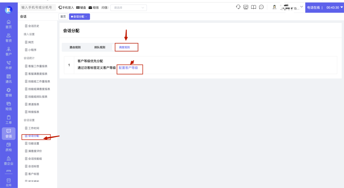Open the 营销 marketing module
Image resolution: width=344 pixels, height=188 pixels.
pos(9,92)
